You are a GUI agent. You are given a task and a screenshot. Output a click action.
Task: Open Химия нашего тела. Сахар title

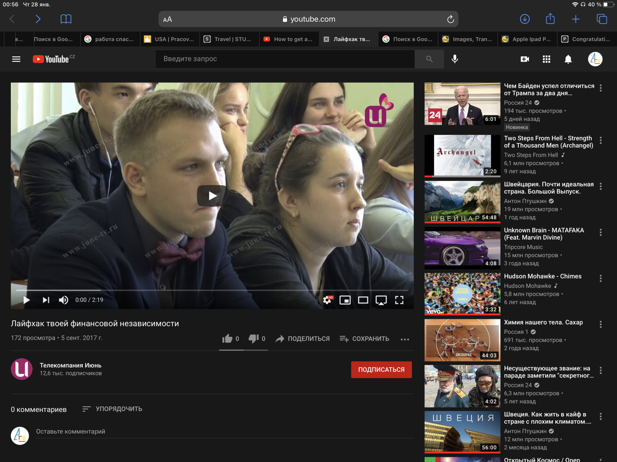click(x=543, y=322)
